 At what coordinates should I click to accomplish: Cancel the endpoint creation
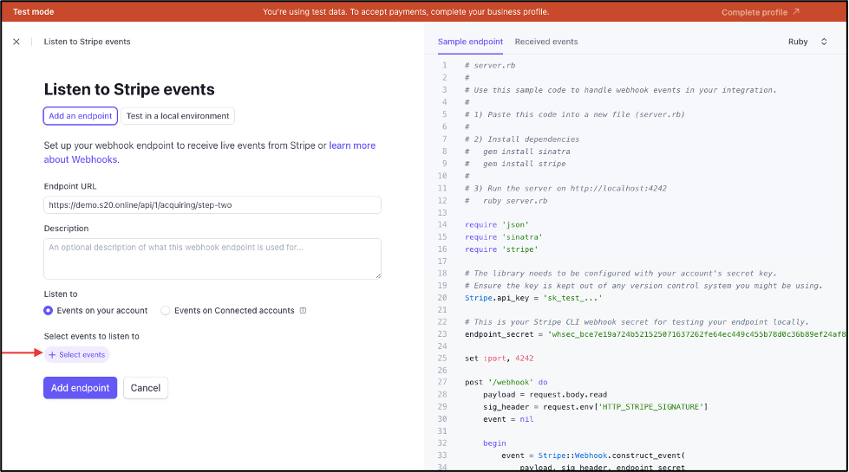[146, 388]
